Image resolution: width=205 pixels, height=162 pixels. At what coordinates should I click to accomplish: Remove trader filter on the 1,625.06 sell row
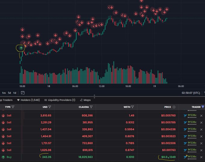click(201, 150)
